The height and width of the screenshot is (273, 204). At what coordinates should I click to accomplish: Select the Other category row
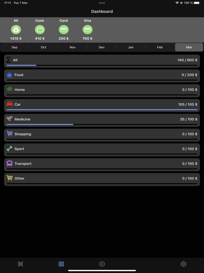(x=102, y=178)
